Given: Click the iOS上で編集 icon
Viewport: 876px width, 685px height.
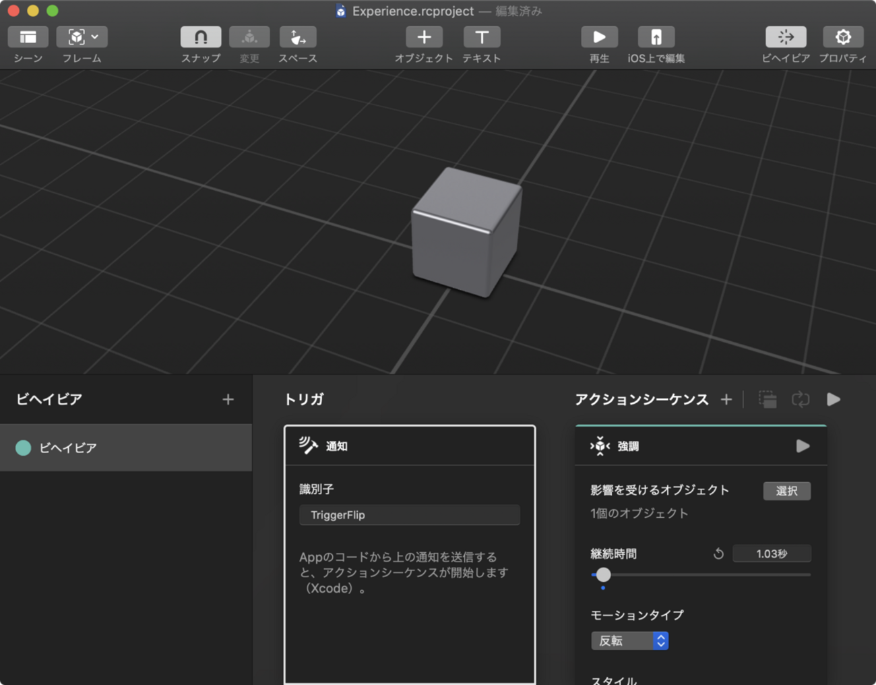Looking at the screenshot, I should pyautogui.click(x=656, y=37).
